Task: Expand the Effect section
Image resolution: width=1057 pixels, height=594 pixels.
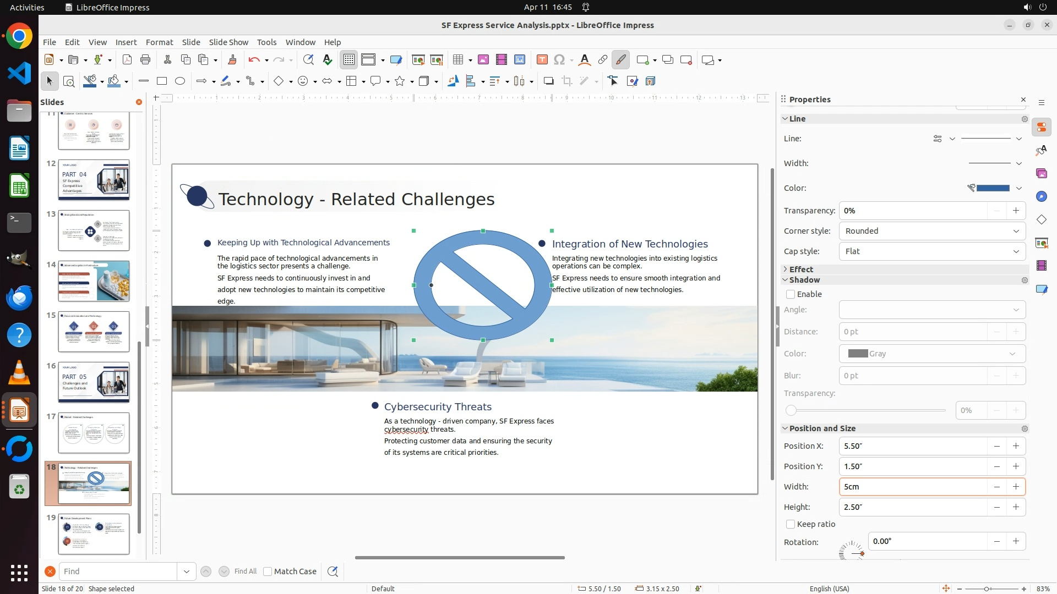Action: [x=800, y=269]
